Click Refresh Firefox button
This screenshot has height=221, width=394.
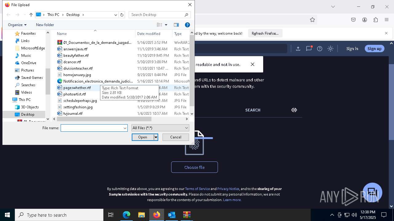point(265,33)
